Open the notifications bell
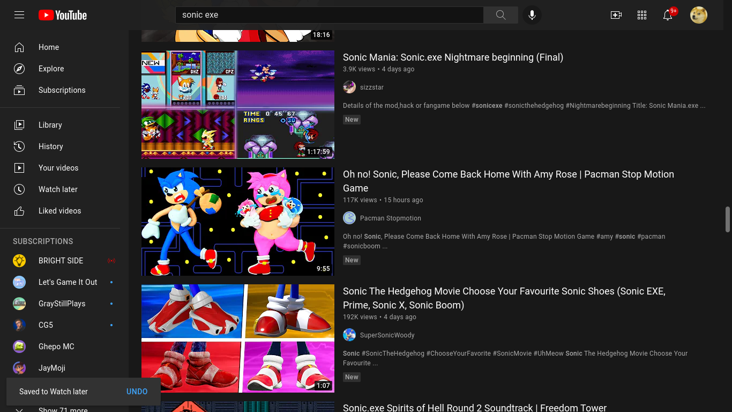Screen dimensions: 732x412 tap(668, 15)
